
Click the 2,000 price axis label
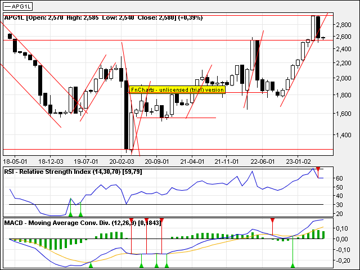344,78
